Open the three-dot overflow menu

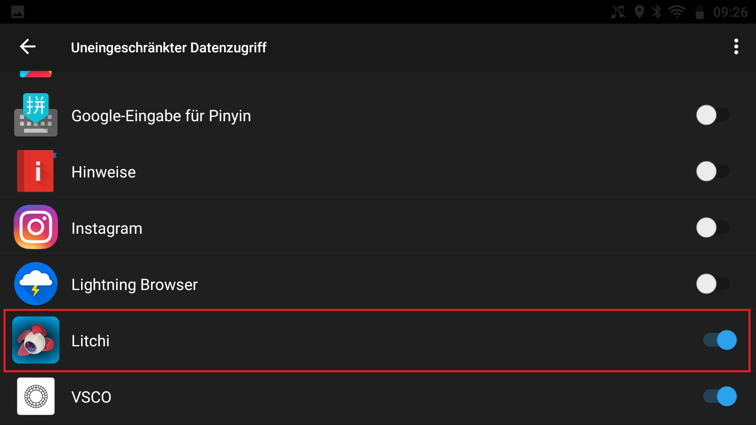click(736, 47)
